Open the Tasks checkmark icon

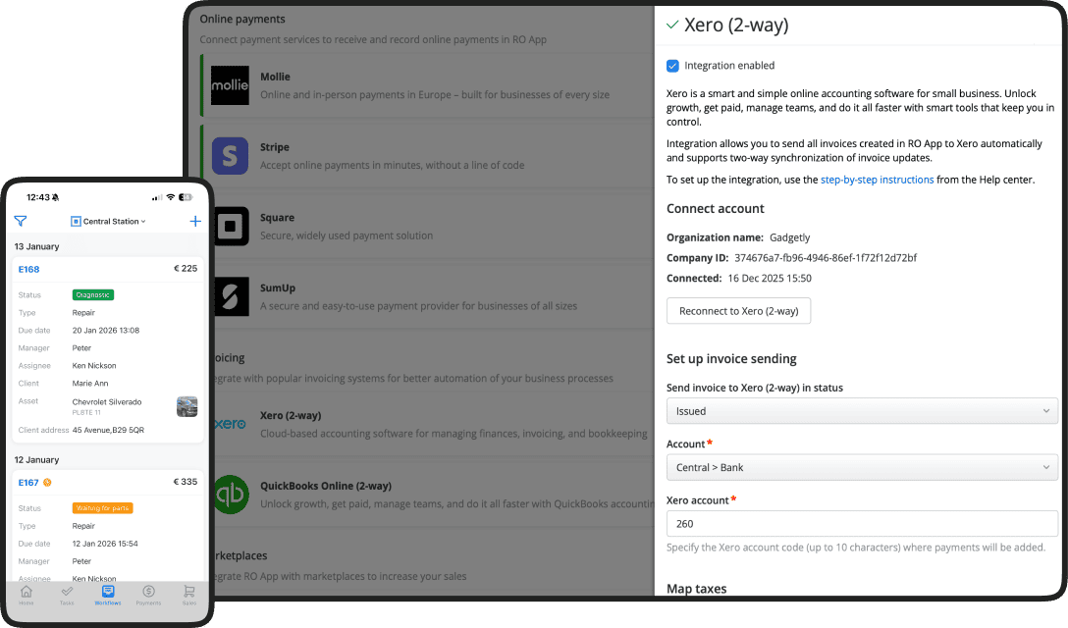click(67, 592)
